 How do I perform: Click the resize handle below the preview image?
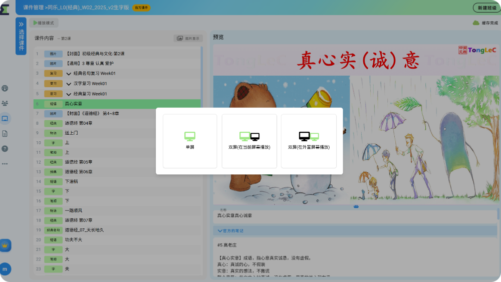[x=356, y=207]
